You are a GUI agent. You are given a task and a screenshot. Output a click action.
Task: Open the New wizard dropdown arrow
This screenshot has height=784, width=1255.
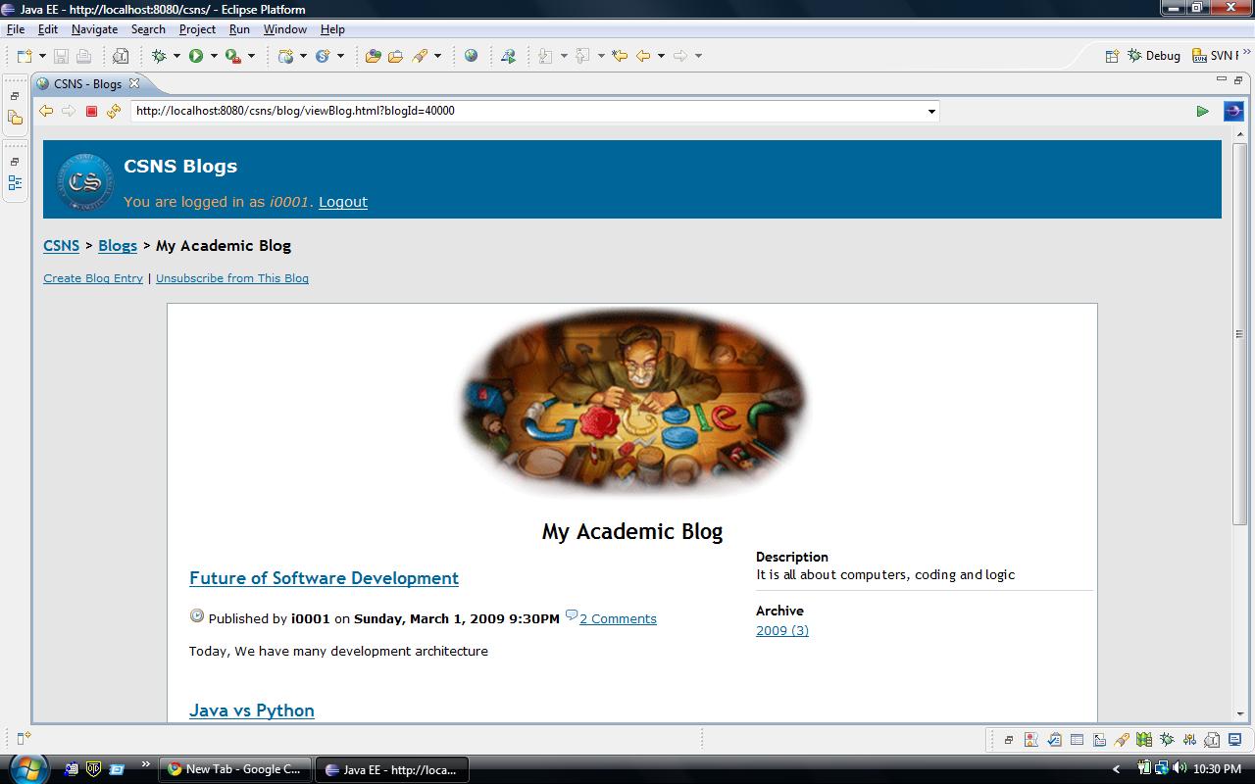point(42,56)
